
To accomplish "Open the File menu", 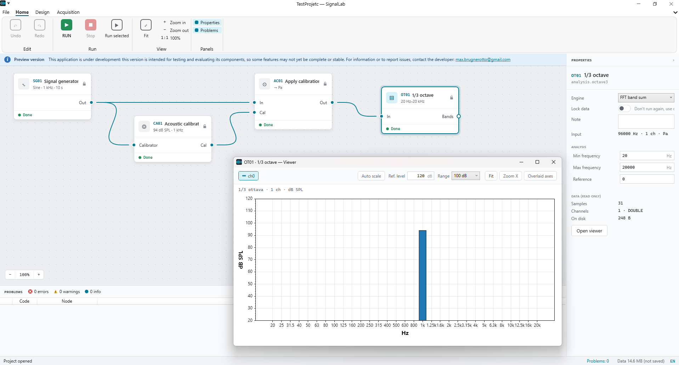I will click(6, 12).
